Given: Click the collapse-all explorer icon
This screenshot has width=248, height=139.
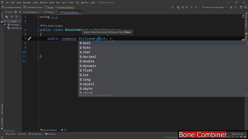Looking at the screenshot, I should coord(20,12).
